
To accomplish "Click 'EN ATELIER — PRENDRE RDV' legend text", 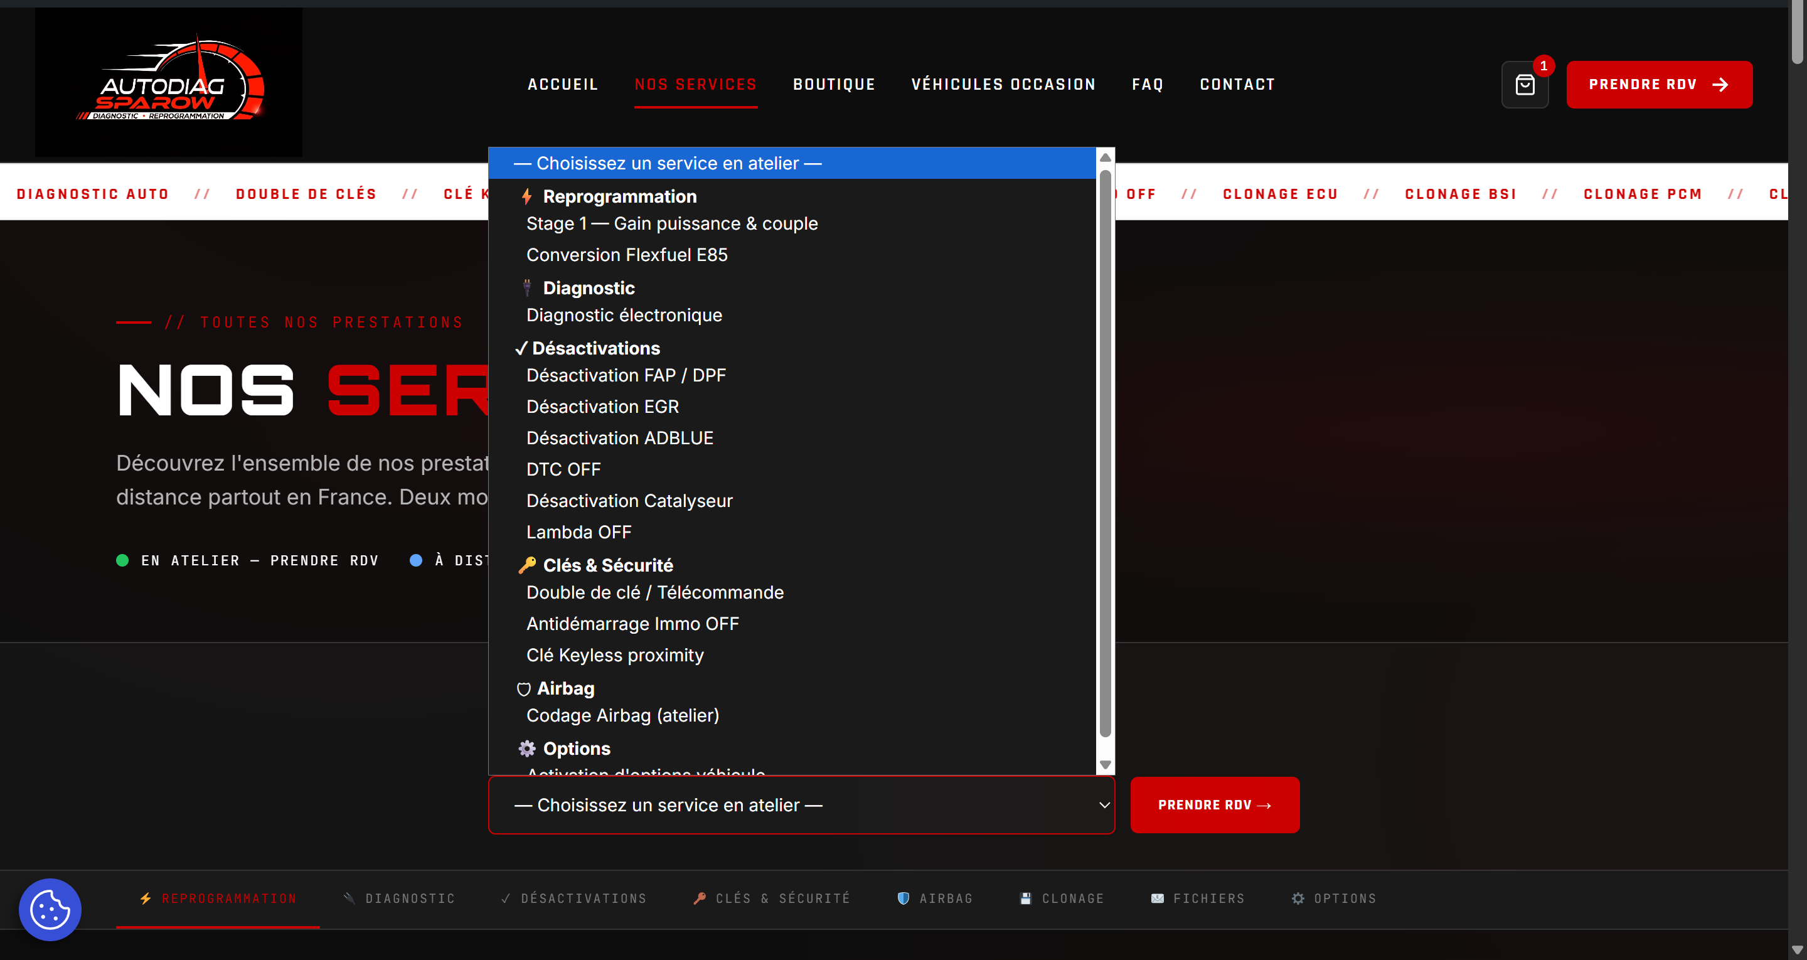I will tap(260, 561).
